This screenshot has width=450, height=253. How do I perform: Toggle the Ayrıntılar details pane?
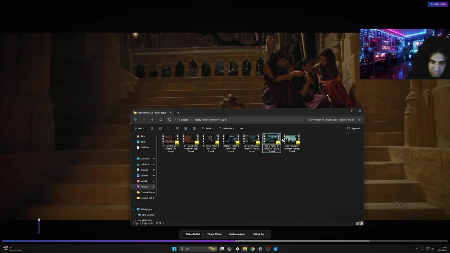354,128
